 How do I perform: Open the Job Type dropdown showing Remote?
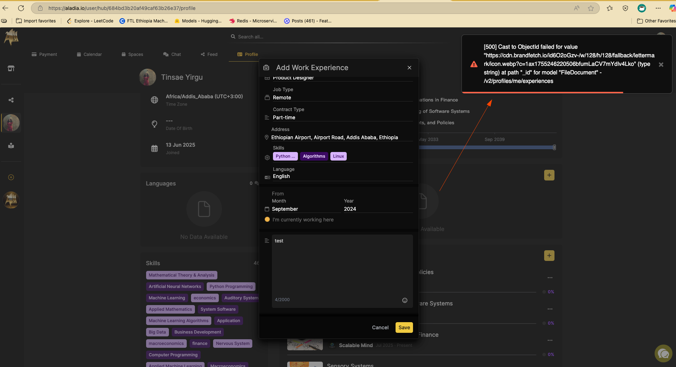342,98
